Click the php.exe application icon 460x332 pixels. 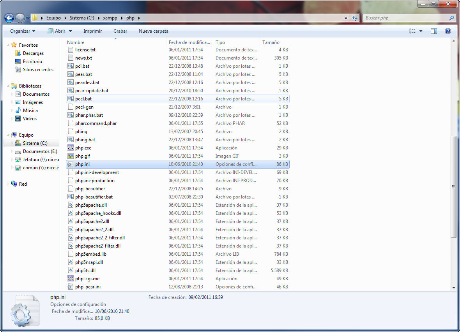click(71, 148)
